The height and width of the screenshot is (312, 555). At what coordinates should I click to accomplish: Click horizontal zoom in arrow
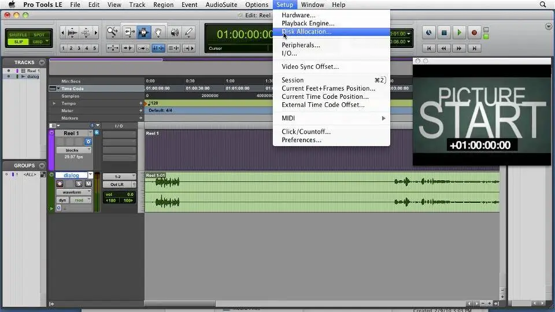tap(95, 33)
